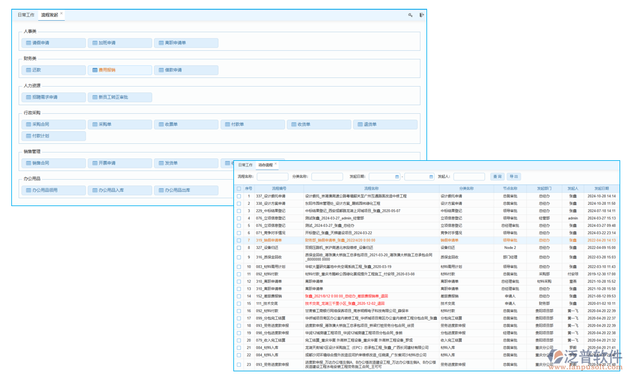Open the 办公用品领用 workflow
This screenshot has width=629, height=377.
(53, 191)
